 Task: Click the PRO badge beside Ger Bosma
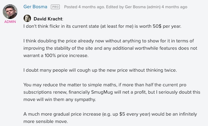[x=55, y=7]
